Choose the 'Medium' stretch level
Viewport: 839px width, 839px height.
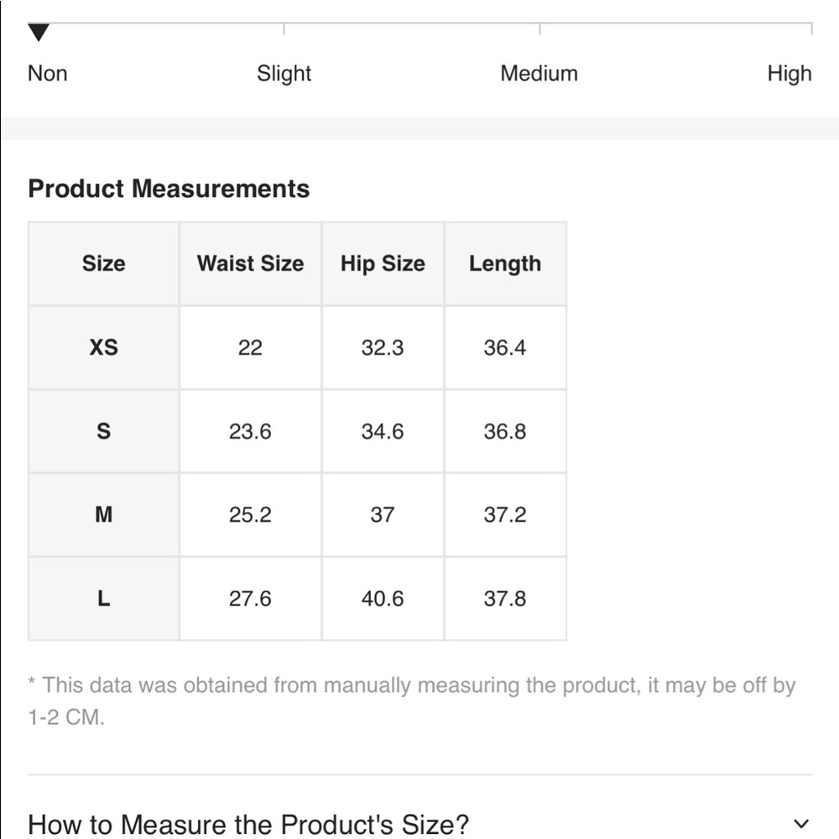(539, 74)
